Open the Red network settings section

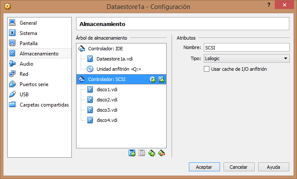(x=24, y=74)
